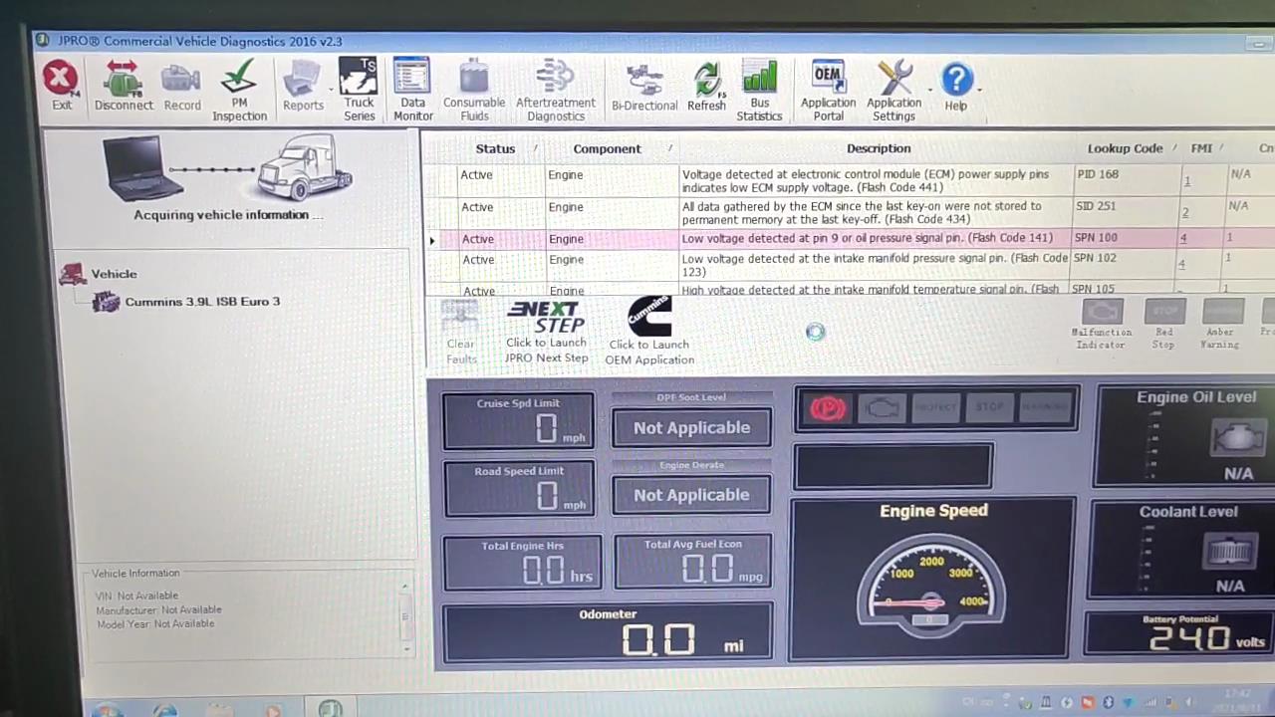1275x717 pixels.
Task: Open Bus Statistics
Action: pyautogui.click(x=759, y=90)
